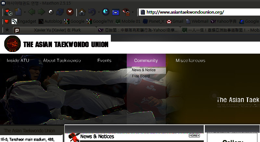This screenshot has width=260, height=142.
Task: Click the small round navigation toolbar icon
Action: [51, 12]
